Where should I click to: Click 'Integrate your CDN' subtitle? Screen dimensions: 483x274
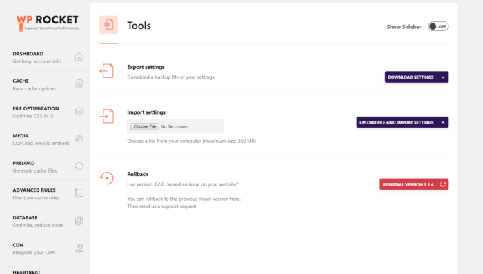(34, 253)
